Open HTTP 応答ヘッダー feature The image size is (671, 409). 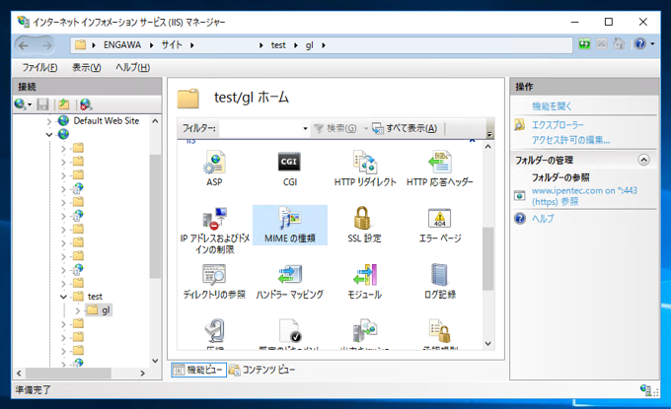tap(440, 169)
